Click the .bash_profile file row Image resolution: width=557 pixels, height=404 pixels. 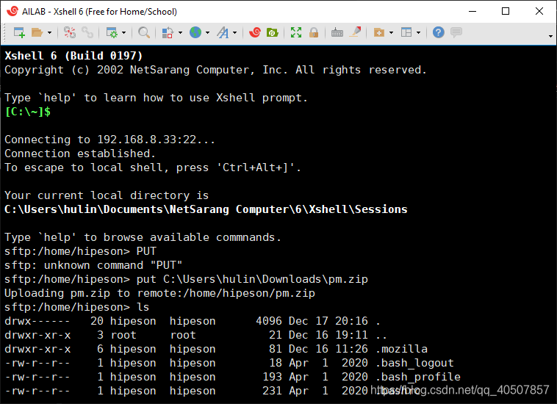click(232, 377)
